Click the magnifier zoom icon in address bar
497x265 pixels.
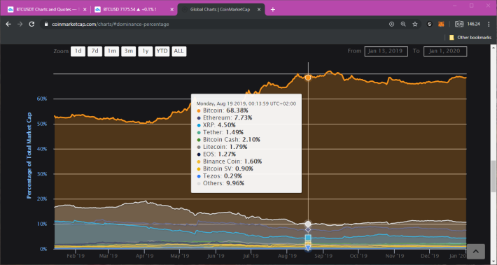pyautogui.click(x=403, y=24)
